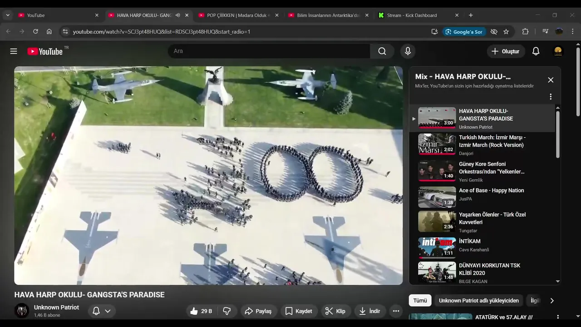
Task: Open Chrome profile avatar
Action: [559, 31]
